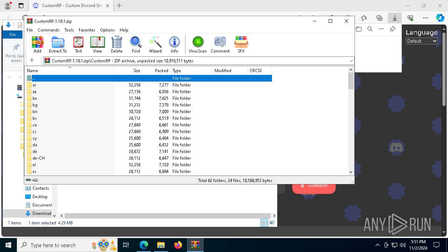Image resolution: width=448 pixels, height=252 pixels.
Task: Open Edge settings and more ellipsis
Action: tap(426, 18)
